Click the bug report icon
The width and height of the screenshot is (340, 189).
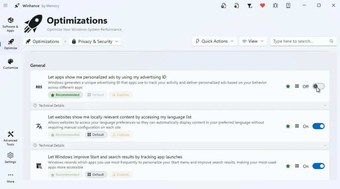tap(275, 6)
